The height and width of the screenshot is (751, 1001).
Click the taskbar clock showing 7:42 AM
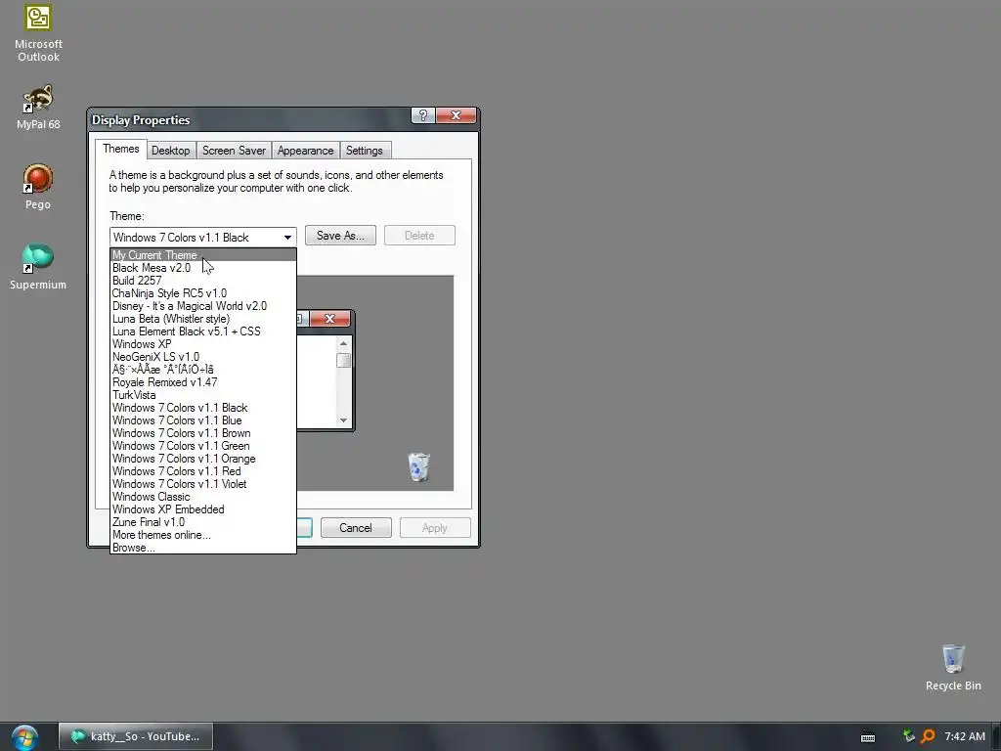tap(964, 736)
